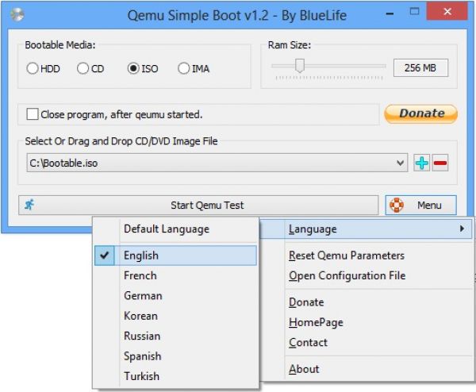Select the CD radio button
Viewport: 476px width, 392px height.
83,68
